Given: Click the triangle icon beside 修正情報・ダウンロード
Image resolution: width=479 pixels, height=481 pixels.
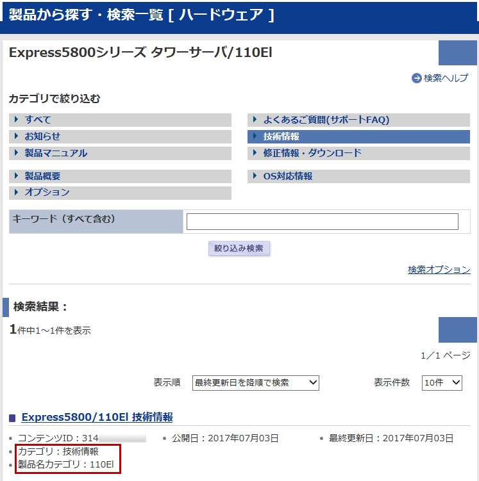Looking at the screenshot, I should pyautogui.click(x=255, y=152).
